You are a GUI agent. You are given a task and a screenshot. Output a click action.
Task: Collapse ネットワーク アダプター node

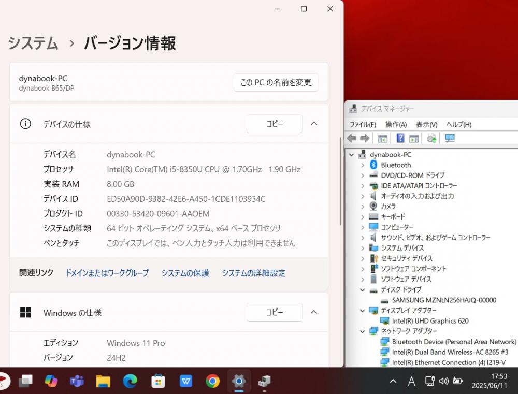[x=363, y=331]
